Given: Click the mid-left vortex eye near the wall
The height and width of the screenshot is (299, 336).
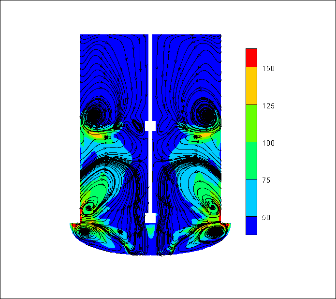Looking at the screenshot, I should point(88,209).
